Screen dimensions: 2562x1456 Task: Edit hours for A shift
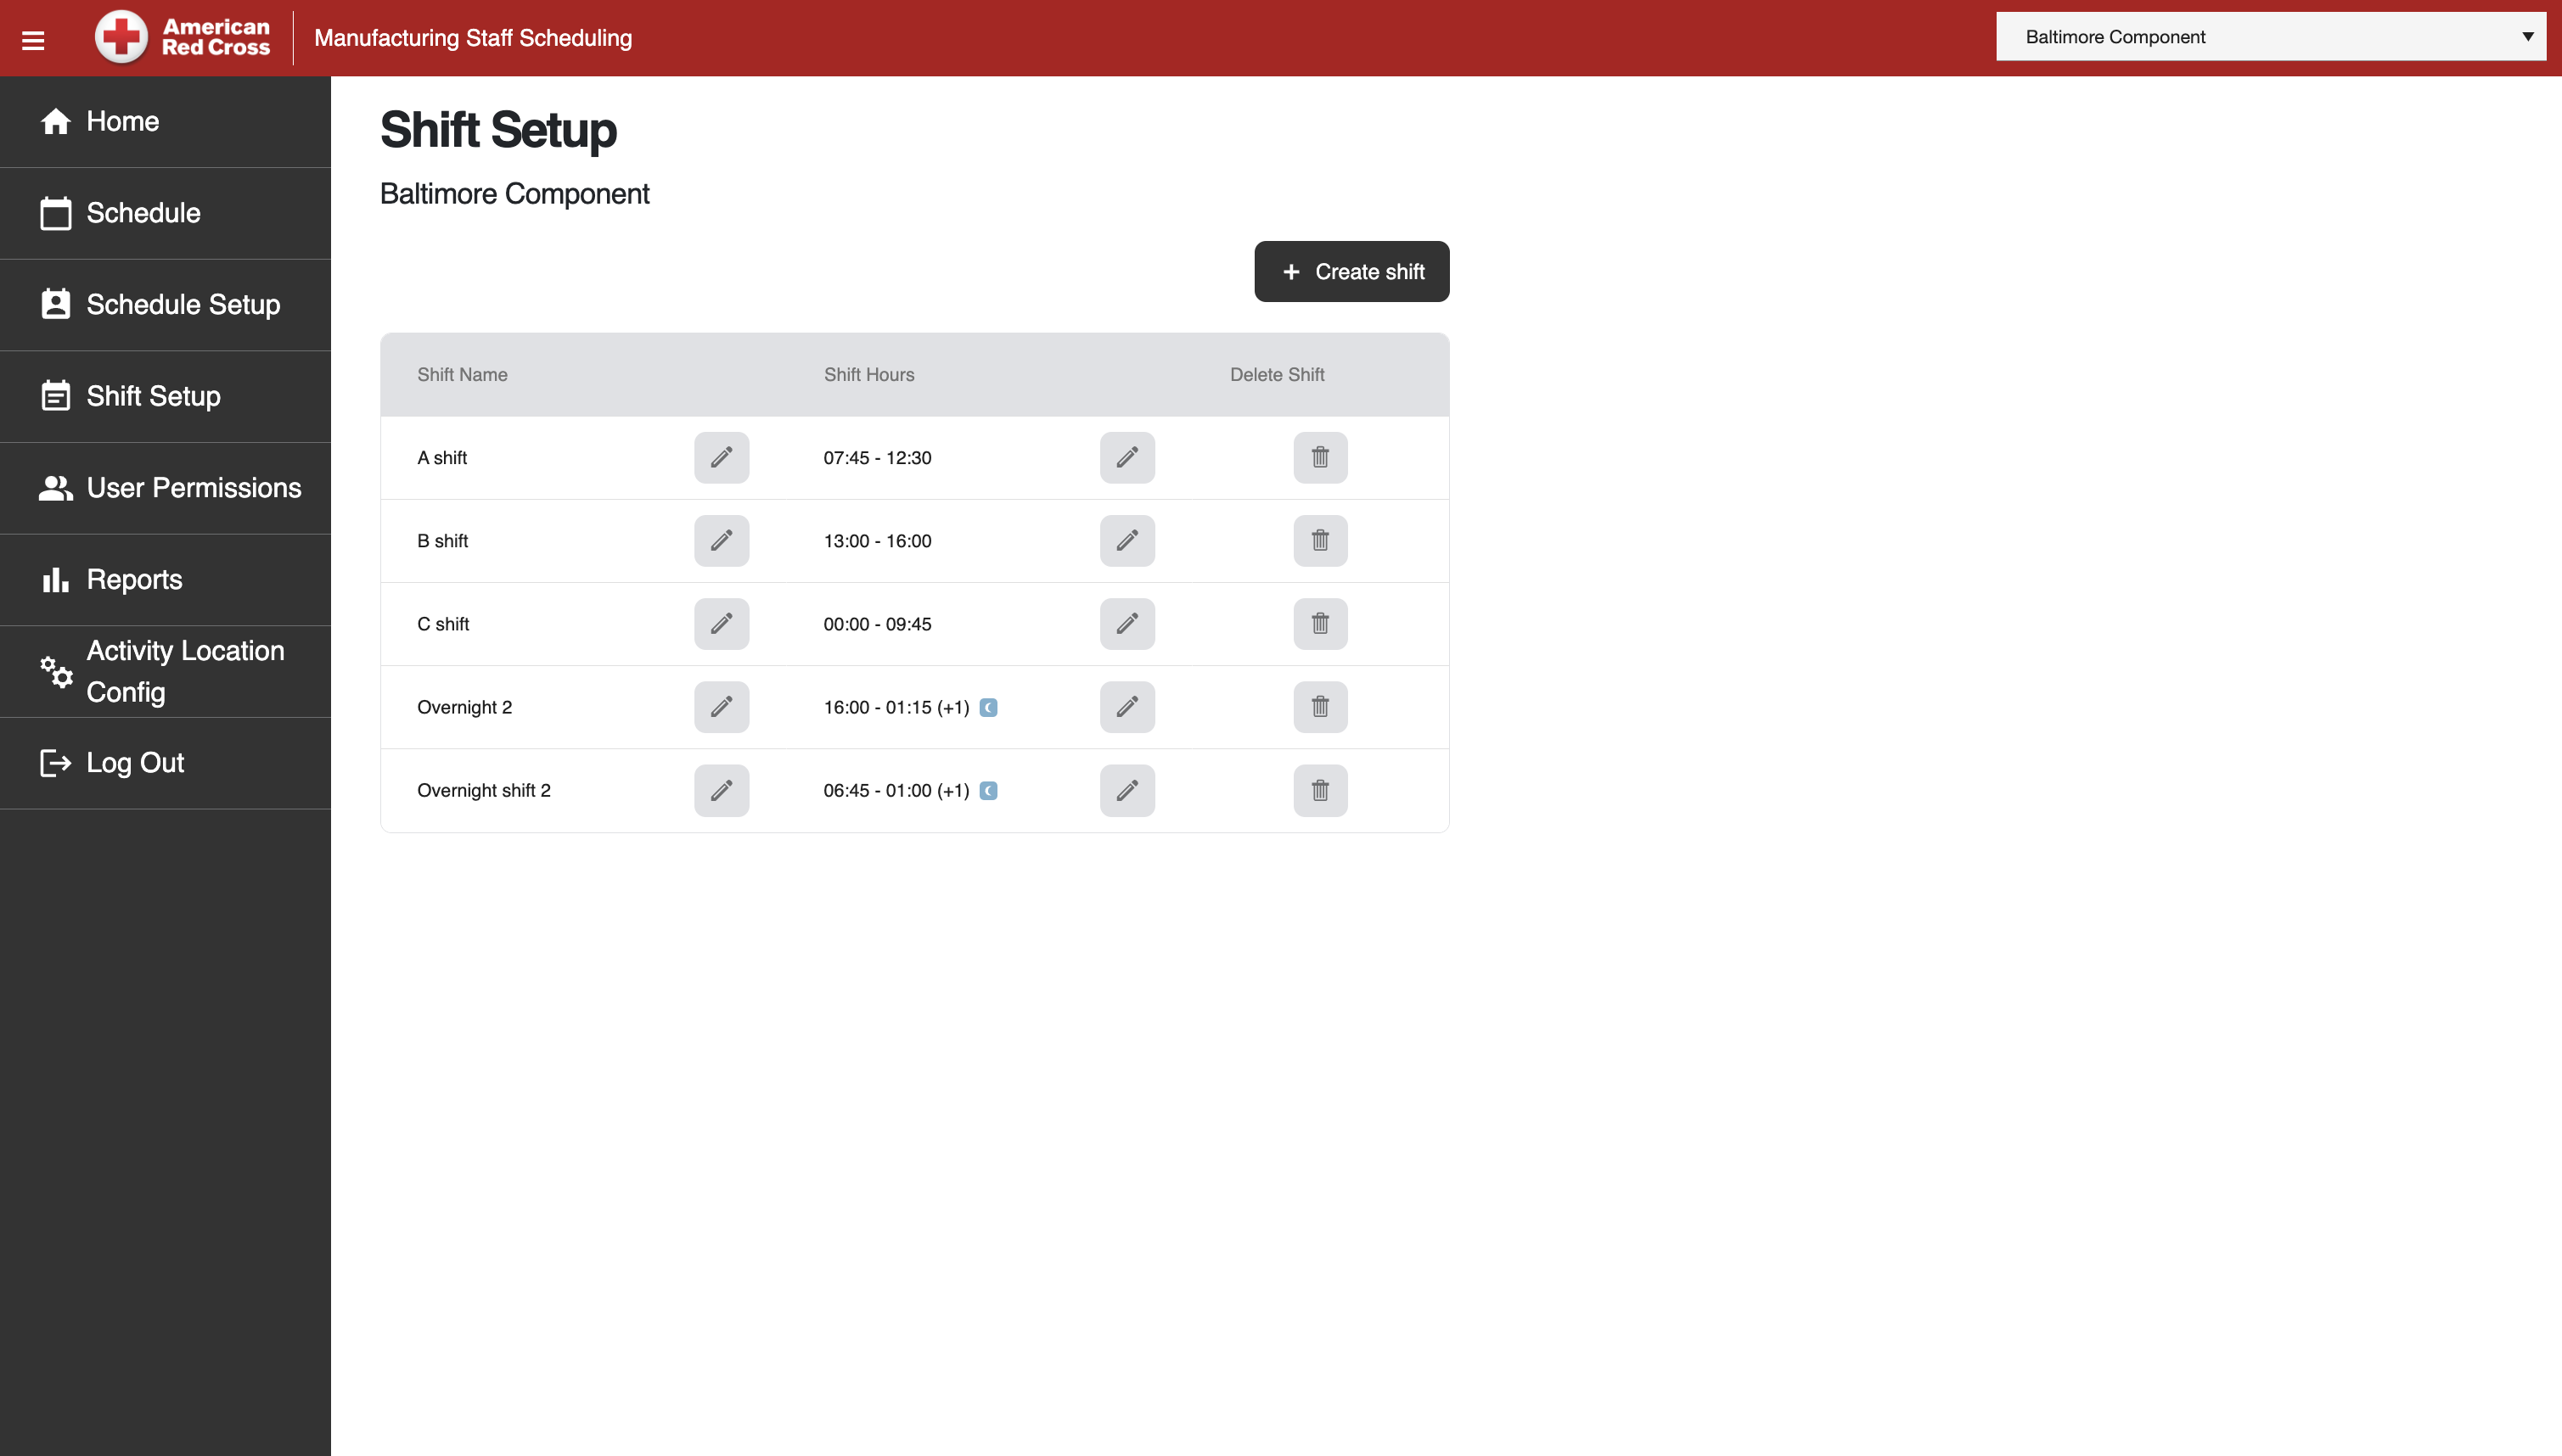1127,458
